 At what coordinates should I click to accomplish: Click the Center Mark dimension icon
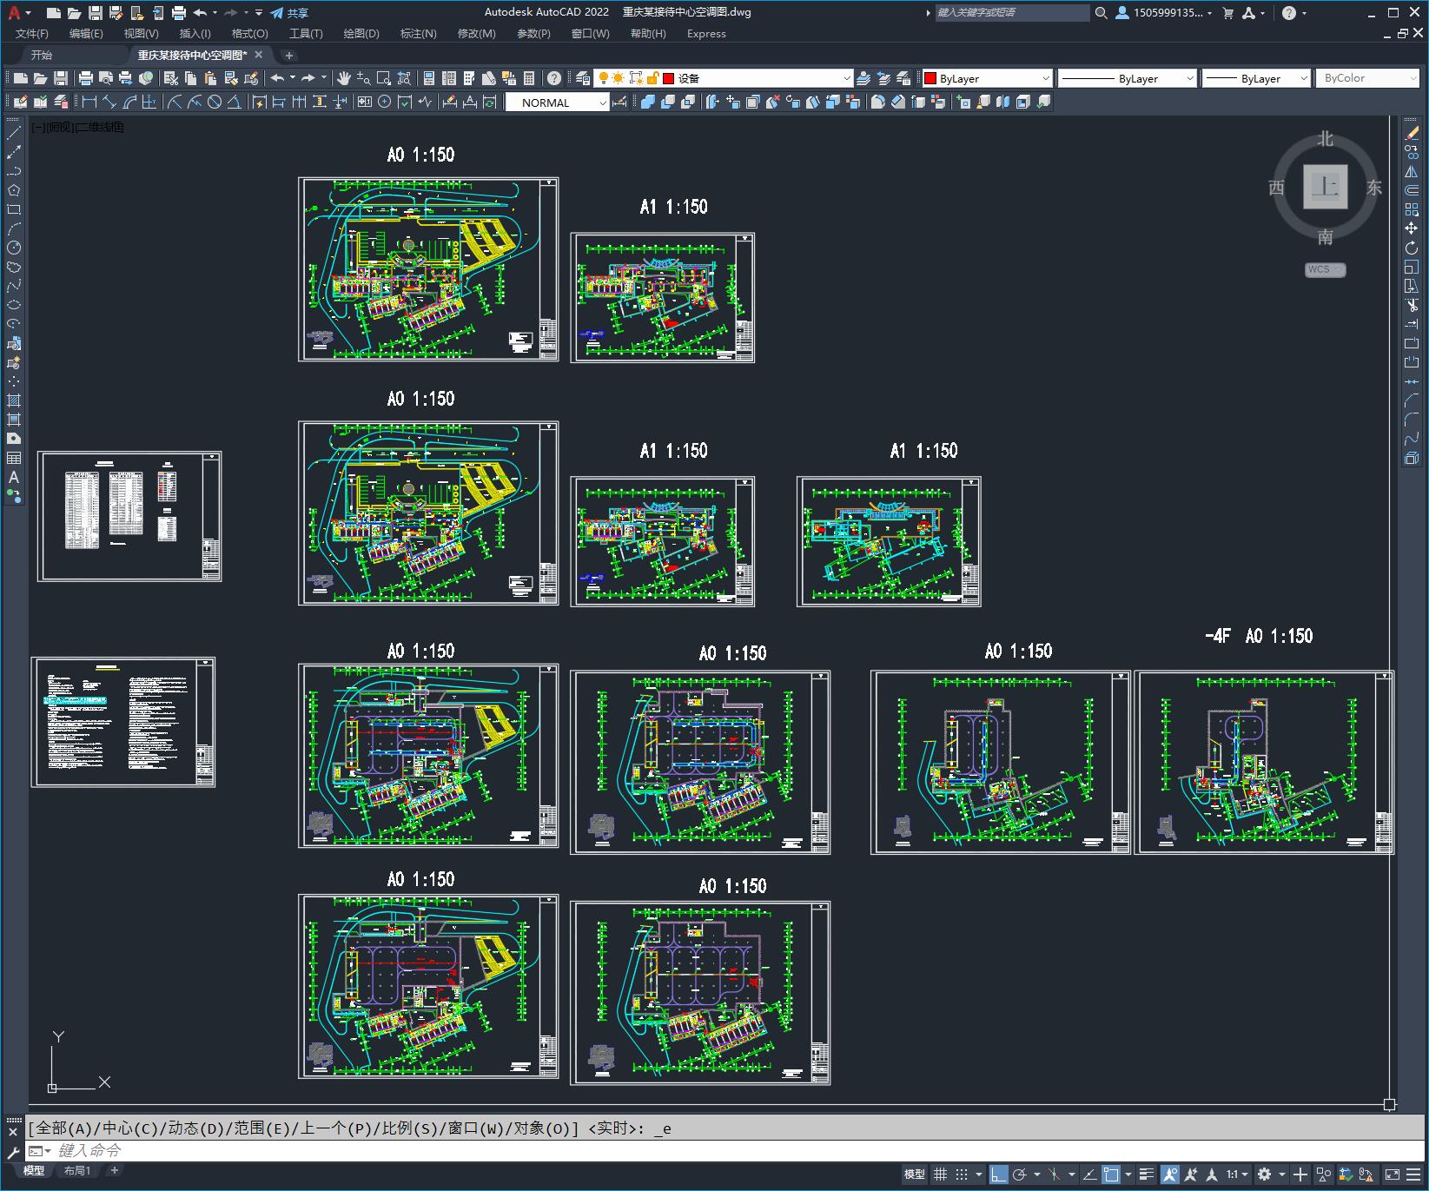(384, 102)
